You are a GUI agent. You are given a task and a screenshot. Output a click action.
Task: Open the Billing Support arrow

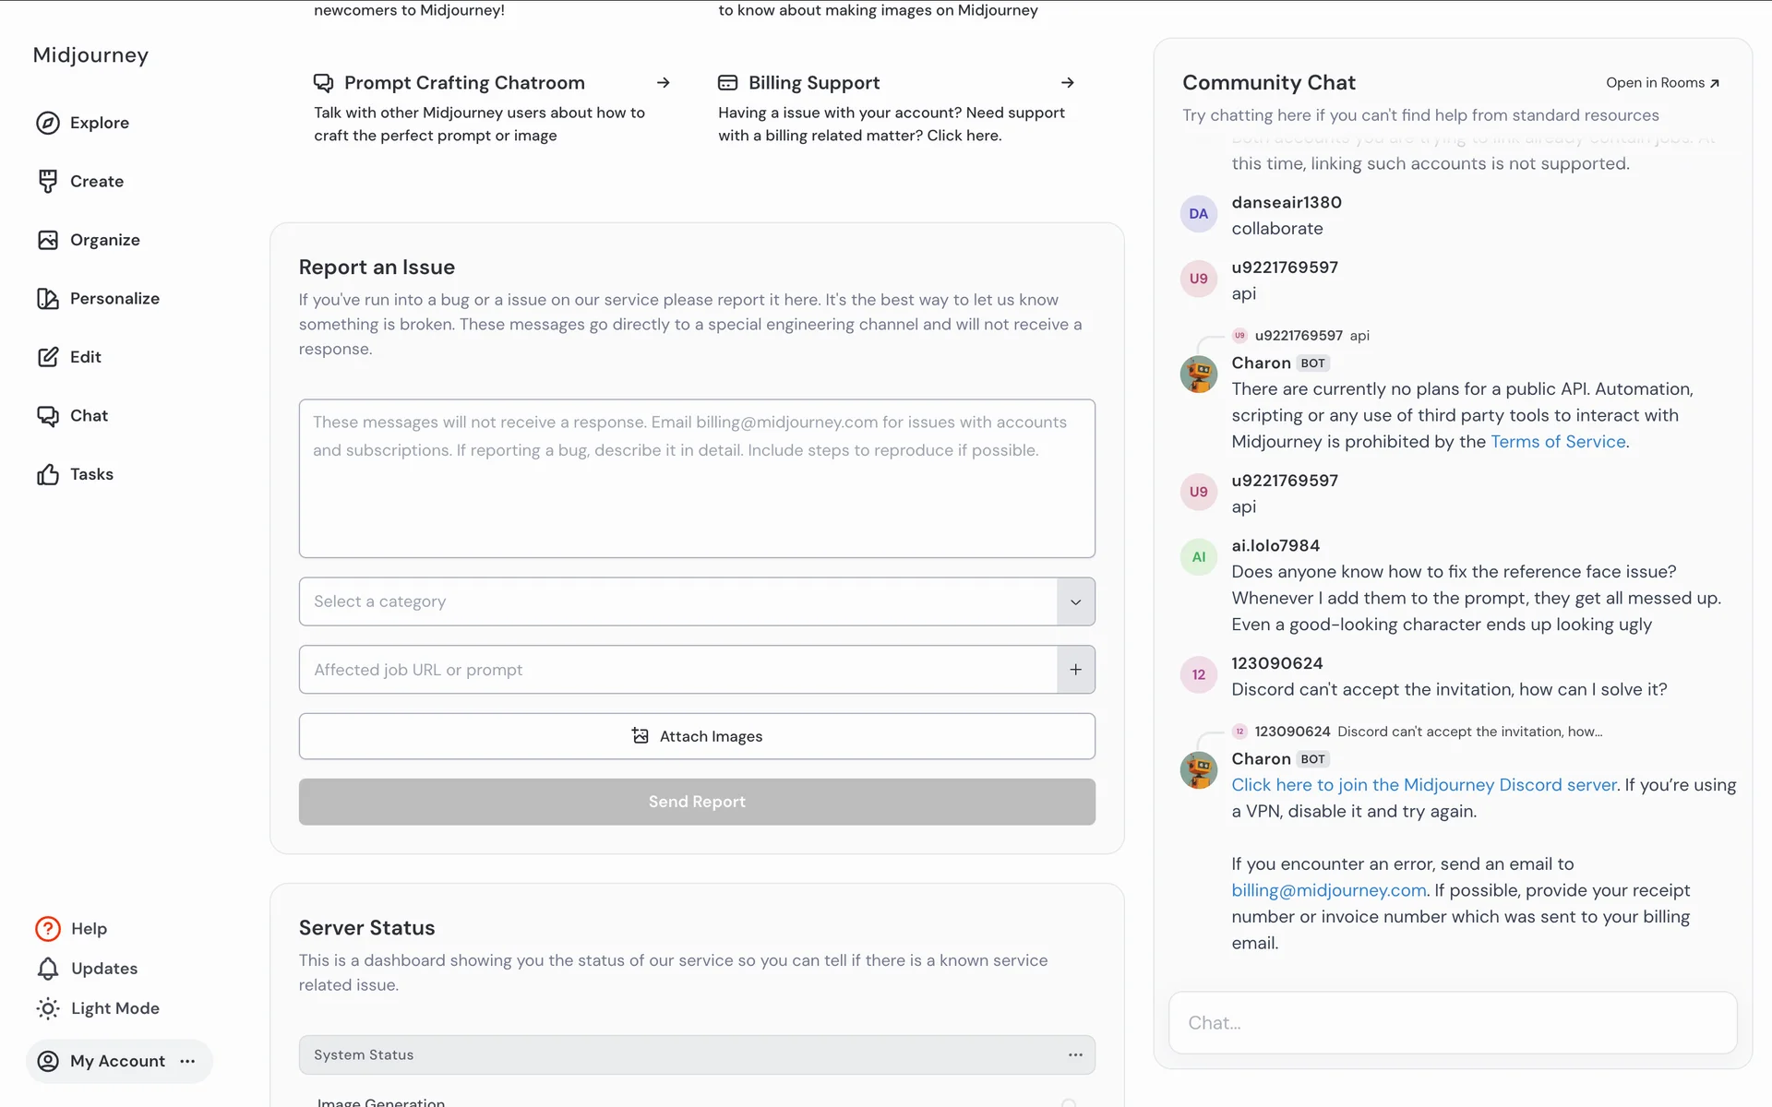point(1068,83)
